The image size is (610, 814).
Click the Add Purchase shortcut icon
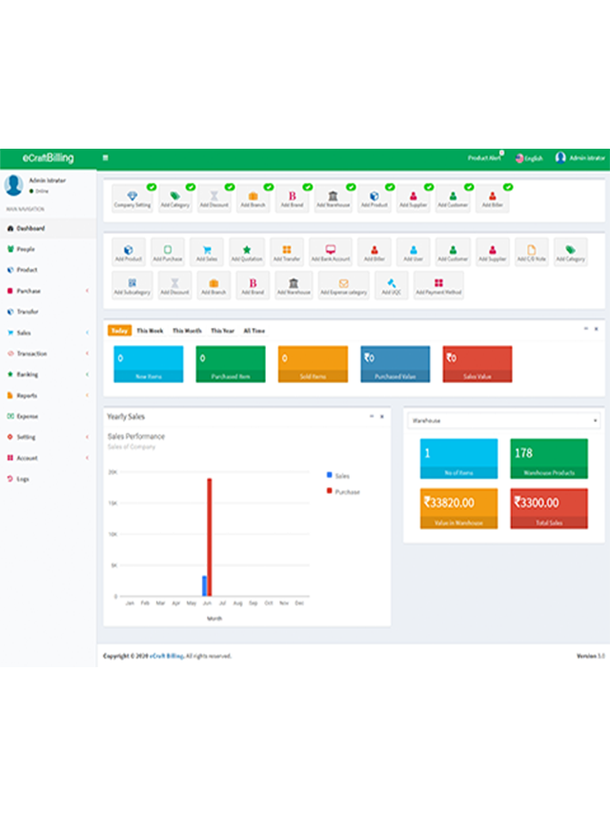[x=168, y=253]
